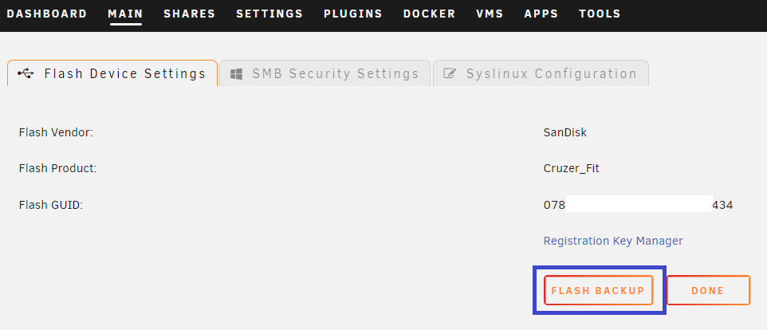Click the Windows logo icon on SMB tab
The image size is (767, 330).
tap(236, 74)
